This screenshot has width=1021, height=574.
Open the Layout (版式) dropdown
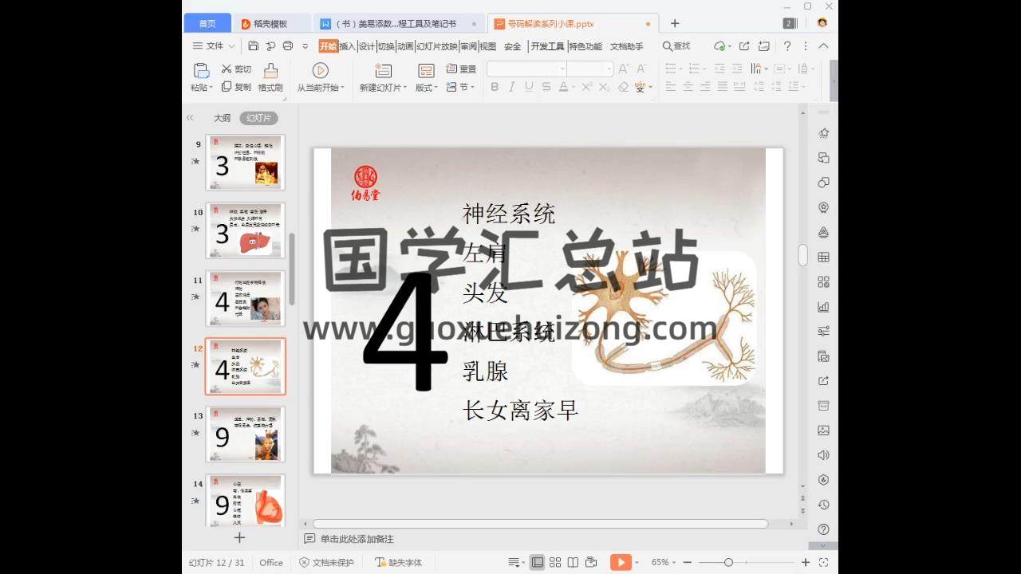426,88
